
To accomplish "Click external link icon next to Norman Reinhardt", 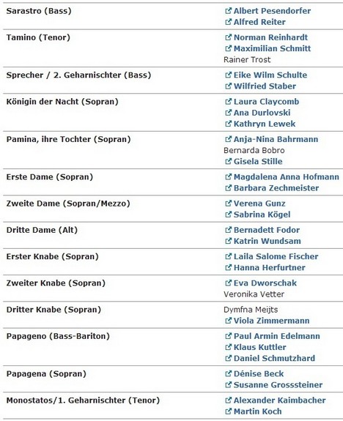I will [x=228, y=37].
